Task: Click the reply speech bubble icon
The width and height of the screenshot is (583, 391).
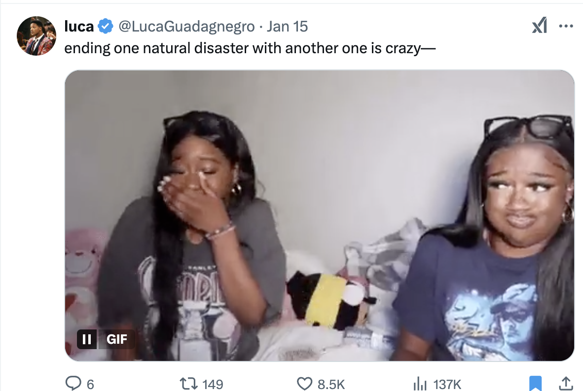Action: pyautogui.click(x=73, y=383)
